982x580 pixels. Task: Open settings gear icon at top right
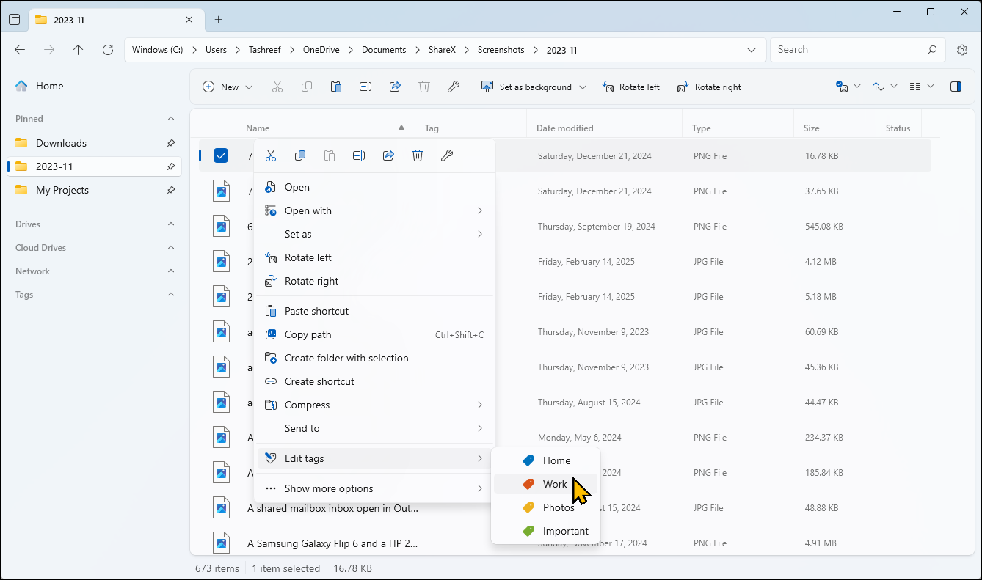point(962,50)
